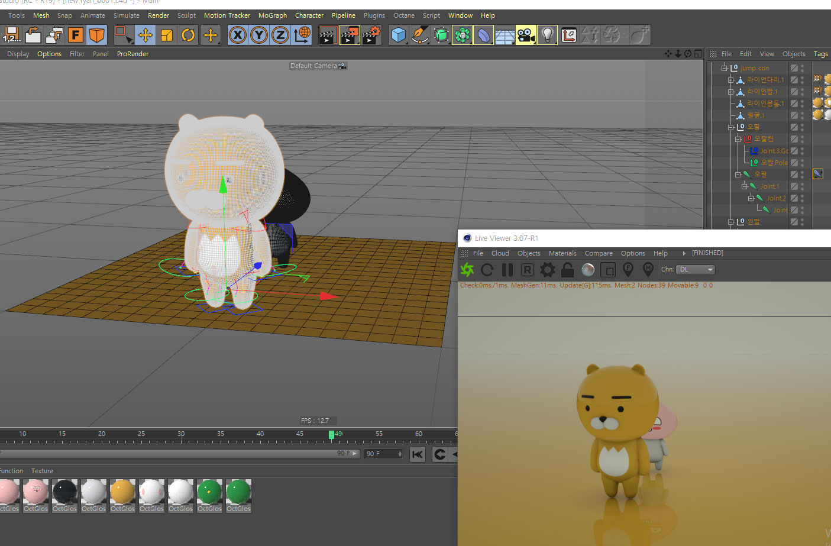
Task: Toggle visibility dots for 오팔컨 object
Action: (803, 139)
